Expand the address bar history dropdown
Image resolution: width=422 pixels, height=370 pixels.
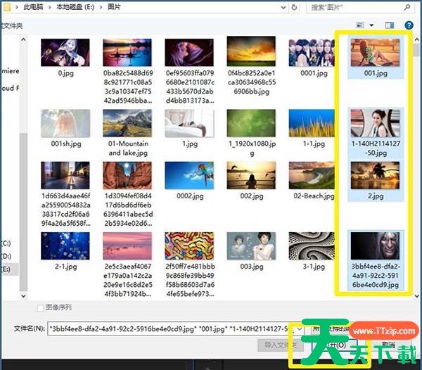283,8
